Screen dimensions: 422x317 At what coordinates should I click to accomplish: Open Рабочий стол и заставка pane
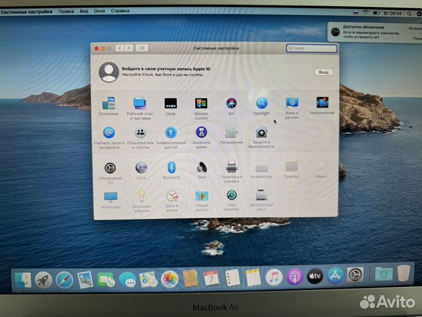(139, 109)
